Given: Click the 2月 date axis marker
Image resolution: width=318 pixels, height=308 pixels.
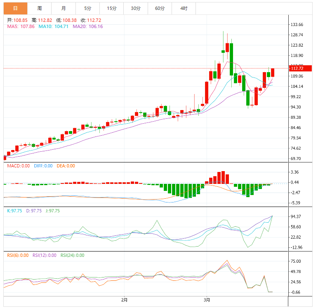Looking at the screenshot, I should [125, 300].
